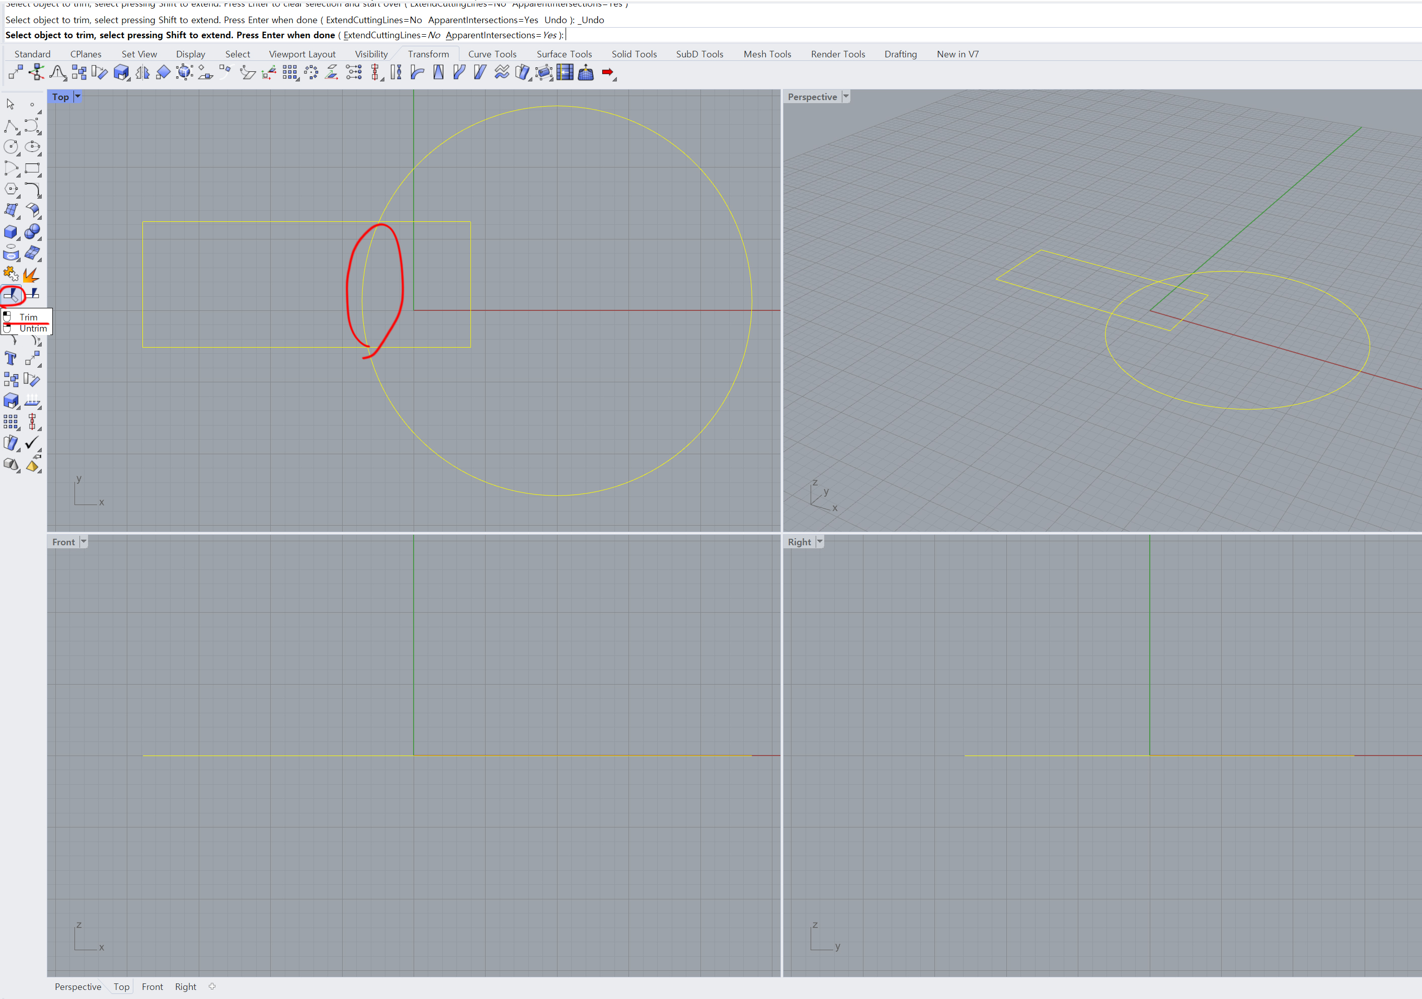Viewport: 1422px width, 999px height.
Task: Select the Taper deformation tool
Action: pos(438,72)
